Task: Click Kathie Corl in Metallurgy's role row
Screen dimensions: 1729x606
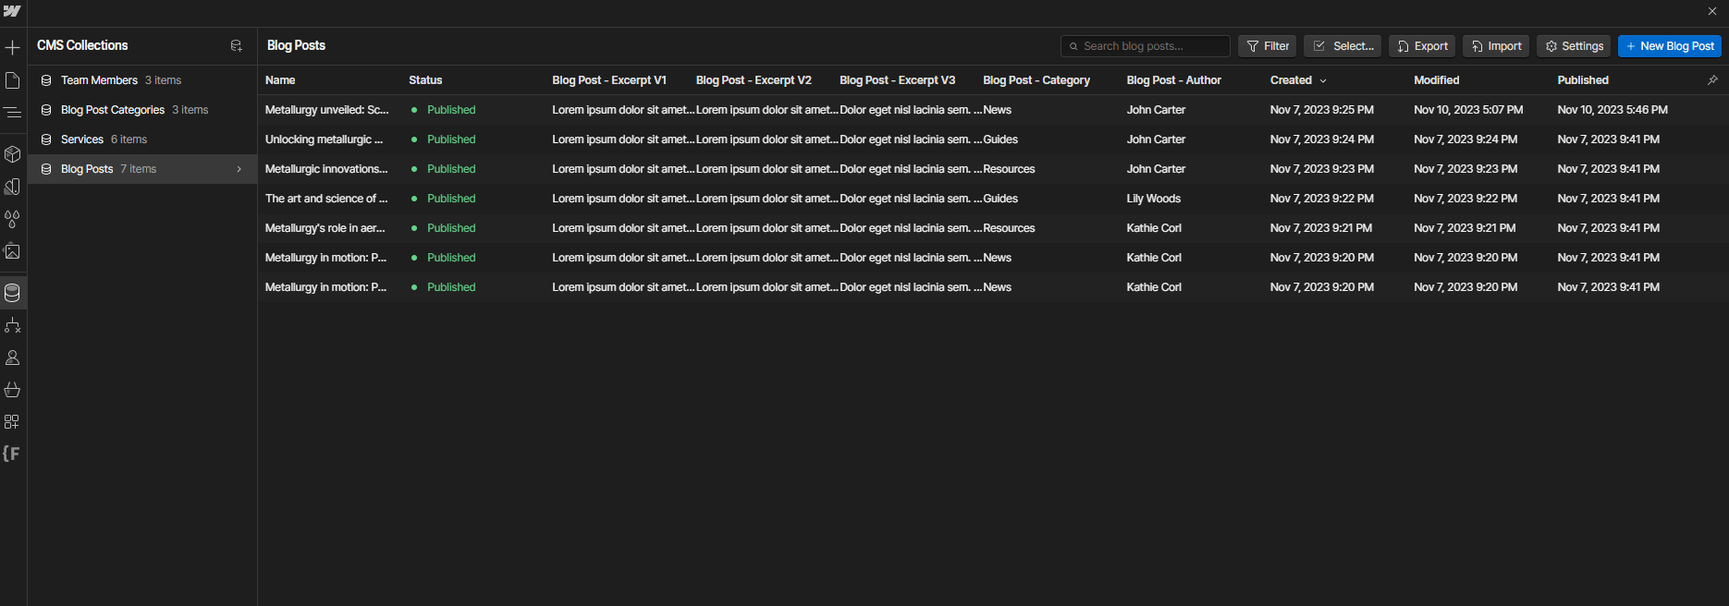Action: point(1154,228)
